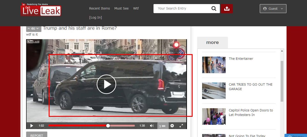Click the REPORT button
The height and width of the screenshot is (137, 307).
click(x=37, y=135)
